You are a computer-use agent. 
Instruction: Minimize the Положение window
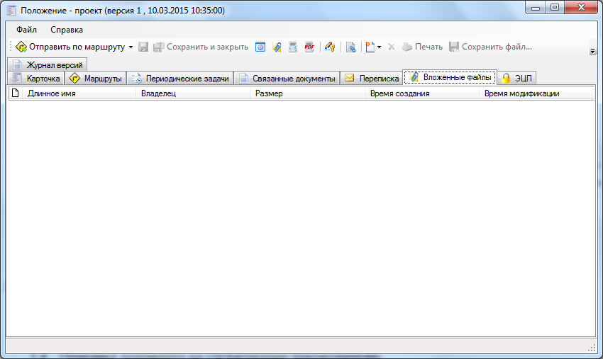536,8
